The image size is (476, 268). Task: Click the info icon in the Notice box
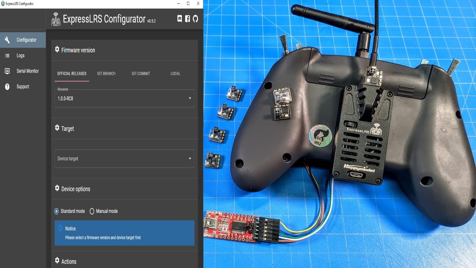(x=60, y=228)
